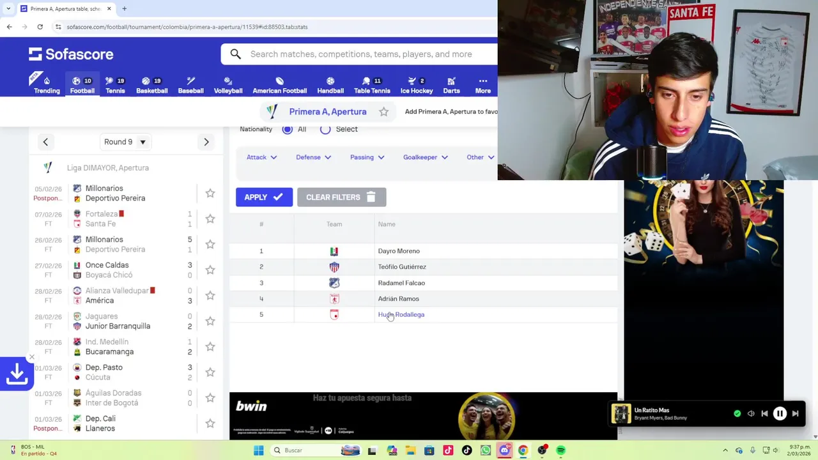
Task: Click the search magnifier icon
Action: click(x=236, y=54)
